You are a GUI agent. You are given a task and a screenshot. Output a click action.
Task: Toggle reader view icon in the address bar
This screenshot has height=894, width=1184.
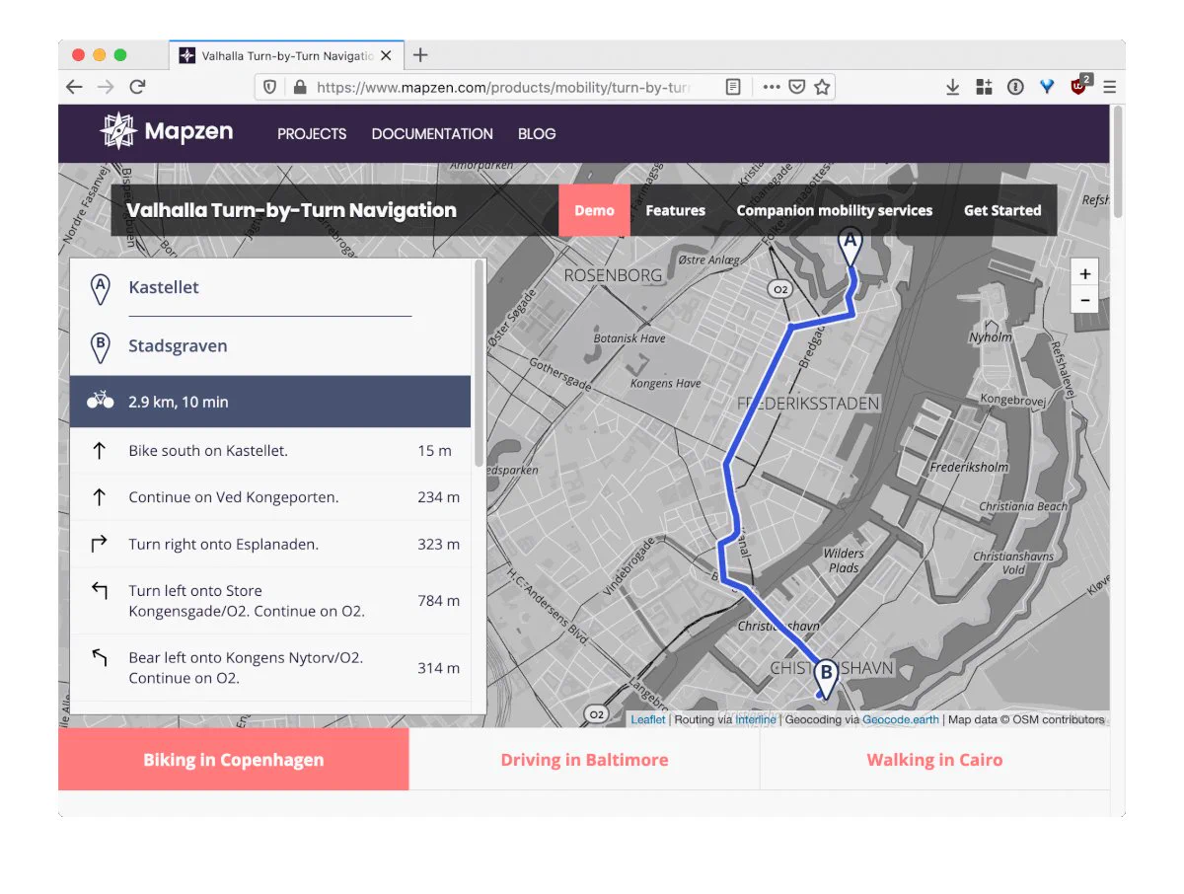tap(733, 87)
